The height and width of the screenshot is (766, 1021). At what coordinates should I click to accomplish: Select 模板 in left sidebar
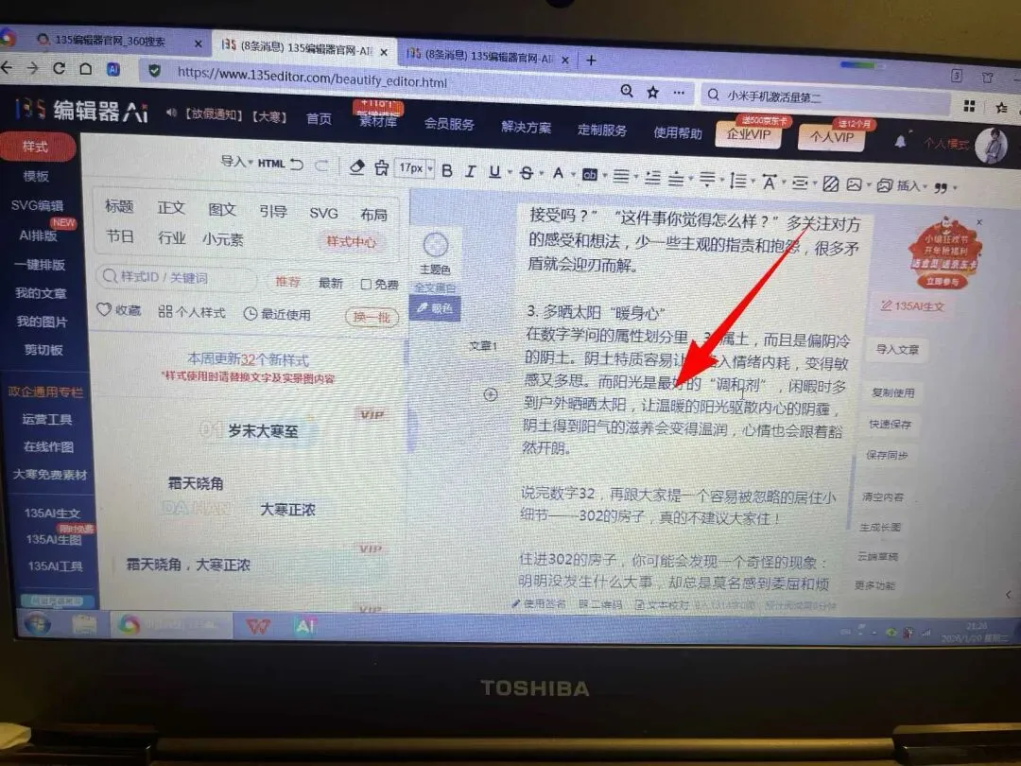pos(37,176)
